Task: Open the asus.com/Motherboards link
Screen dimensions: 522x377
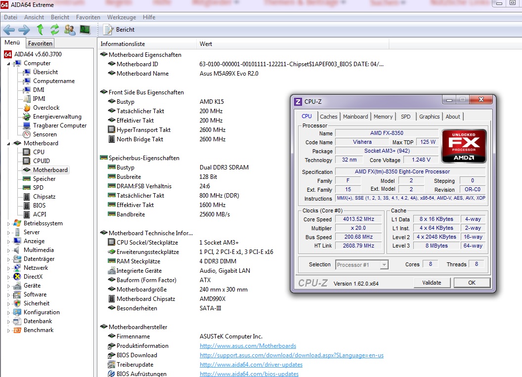Action: coord(248,346)
